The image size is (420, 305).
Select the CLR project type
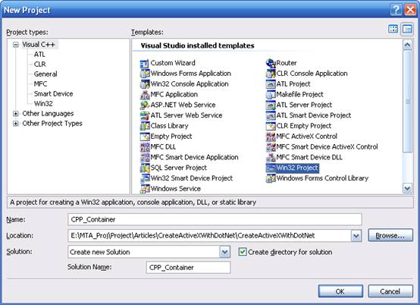(40, 64)
